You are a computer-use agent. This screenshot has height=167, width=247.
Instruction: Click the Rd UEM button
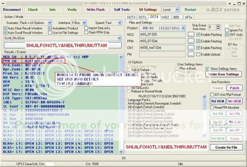pos(218,101)
